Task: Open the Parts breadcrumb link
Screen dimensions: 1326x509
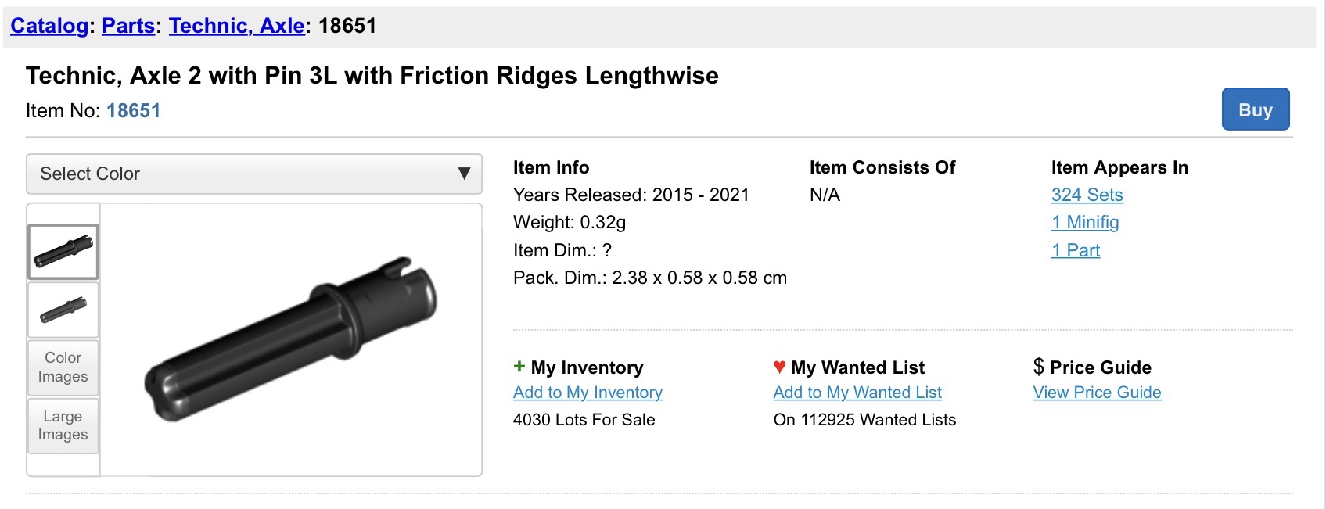Action: [128, 26]
